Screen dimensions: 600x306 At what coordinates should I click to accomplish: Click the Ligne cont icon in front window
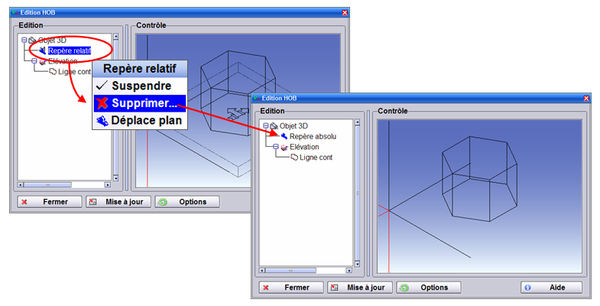[x=294, y=158]
